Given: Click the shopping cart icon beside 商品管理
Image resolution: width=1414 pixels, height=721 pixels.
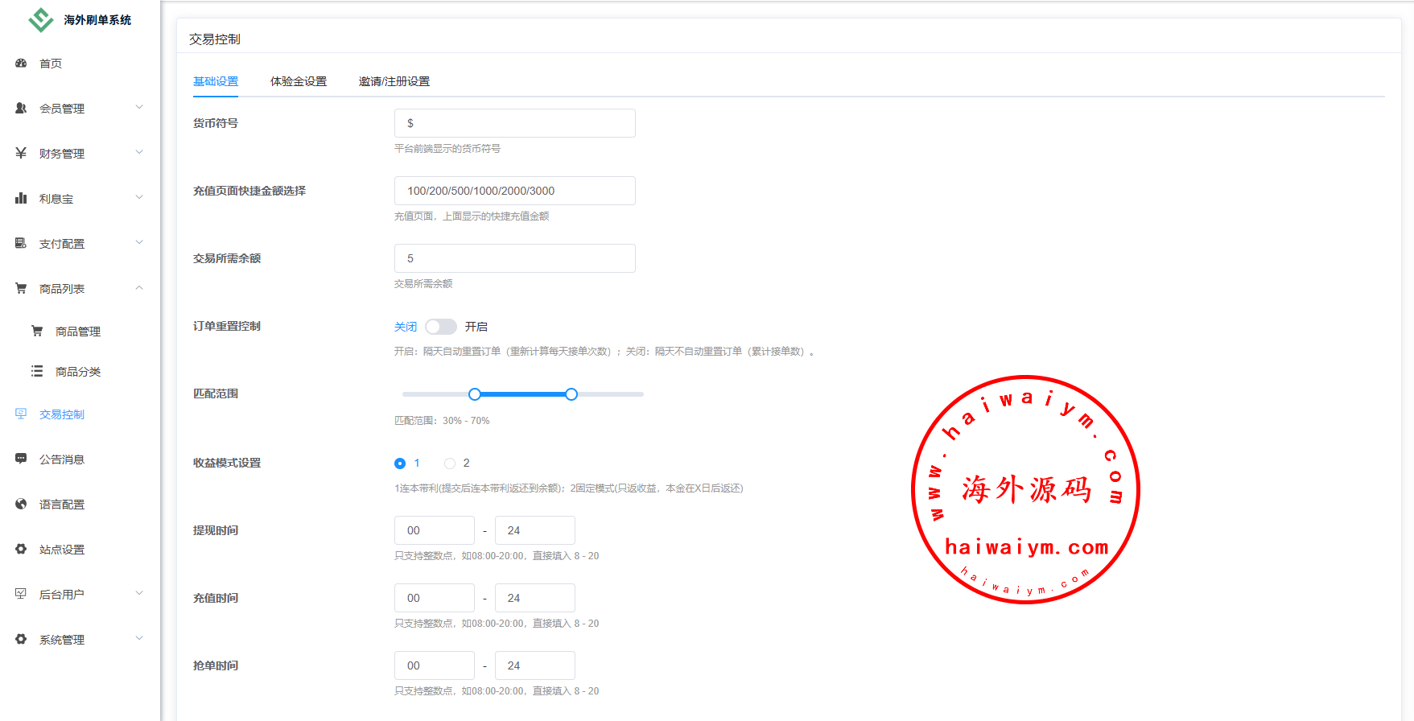Looking at the screenshot, I should (37, 331).
